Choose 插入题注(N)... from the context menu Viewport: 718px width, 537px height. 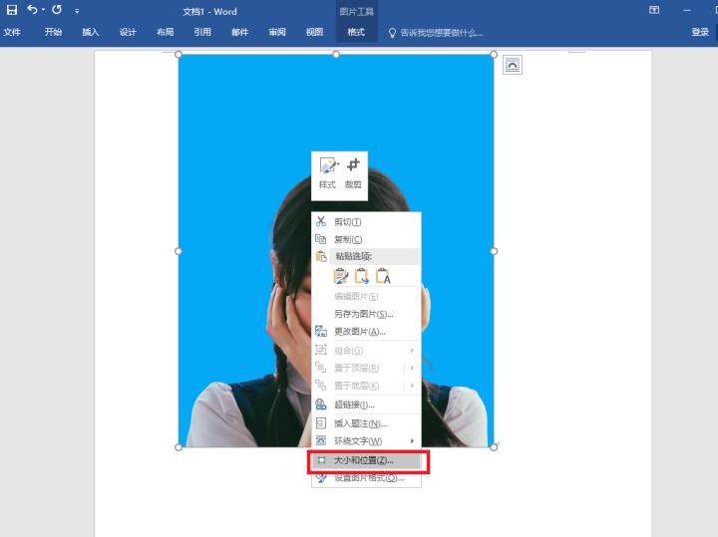[x=366, y=423]
